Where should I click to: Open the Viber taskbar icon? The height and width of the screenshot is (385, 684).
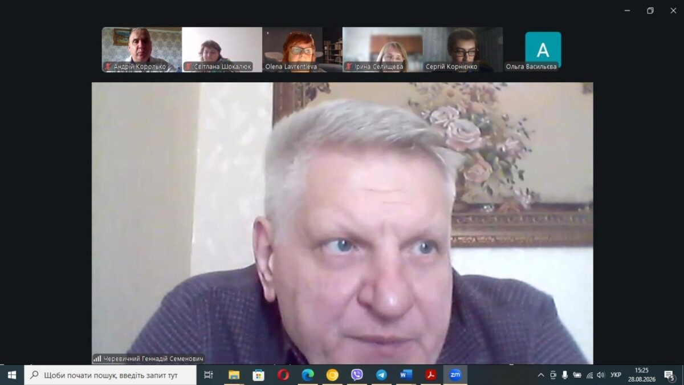357,375
